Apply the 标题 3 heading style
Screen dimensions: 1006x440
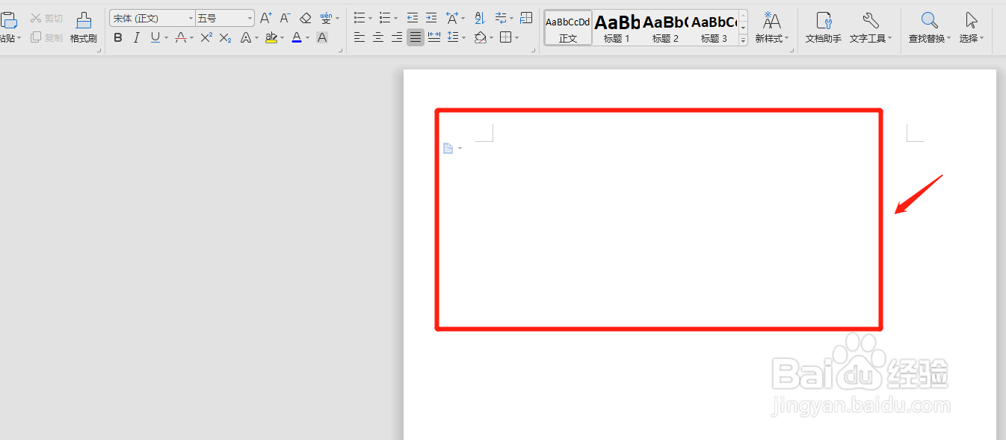click(714, 28)
